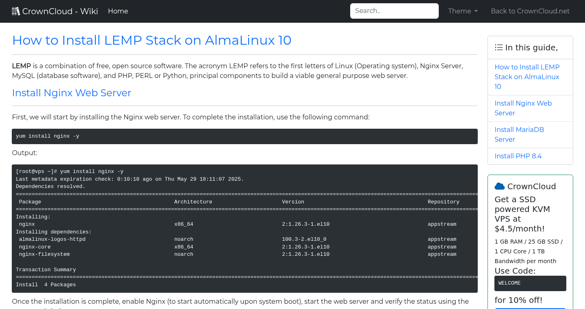Screen dimensions: 585x309
Task: Select the WELCOME coupon code box
Action: (x=530, y=283)
